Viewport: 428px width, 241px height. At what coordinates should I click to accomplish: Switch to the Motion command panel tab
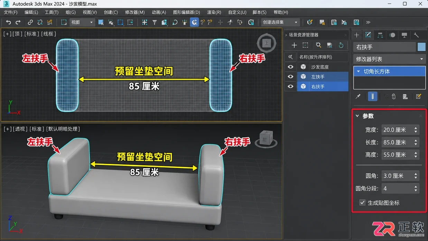392,35
